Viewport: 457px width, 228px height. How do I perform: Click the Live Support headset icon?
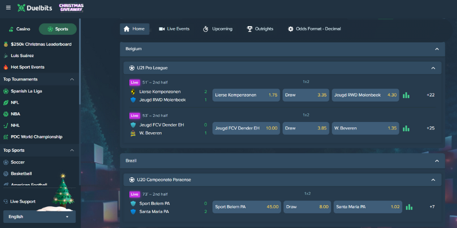tap(6, 201)
